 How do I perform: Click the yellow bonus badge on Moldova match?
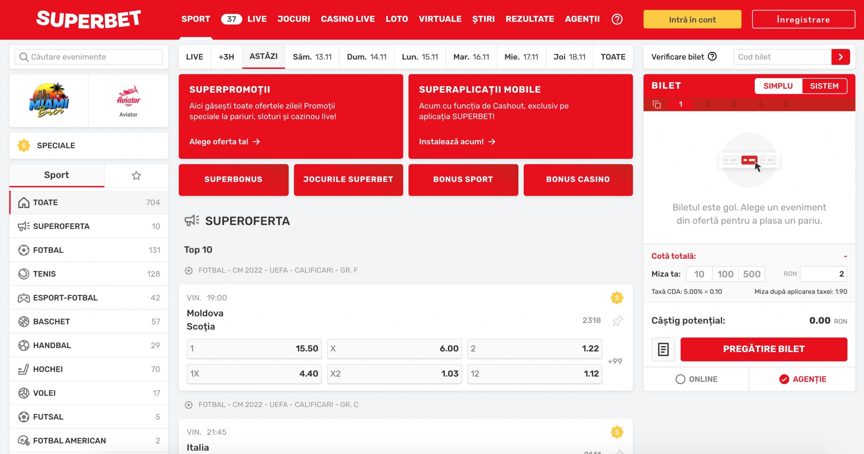617,297
